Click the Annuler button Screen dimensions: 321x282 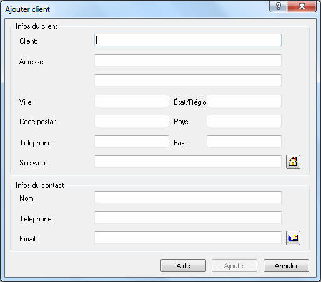[286, 265]
